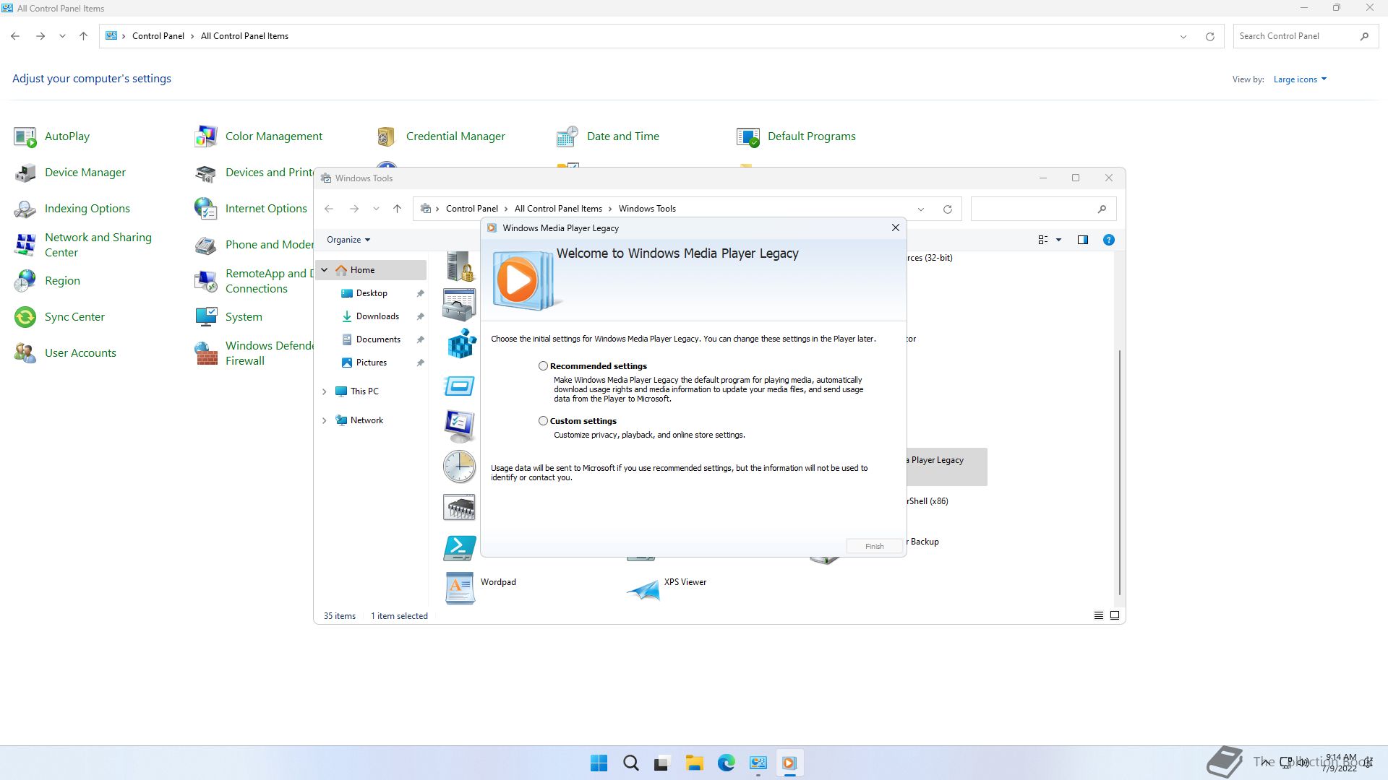The width and height of the screenshot is (1388, 780).
Task: Expand the This PC tree node
Action: (324, 391)
